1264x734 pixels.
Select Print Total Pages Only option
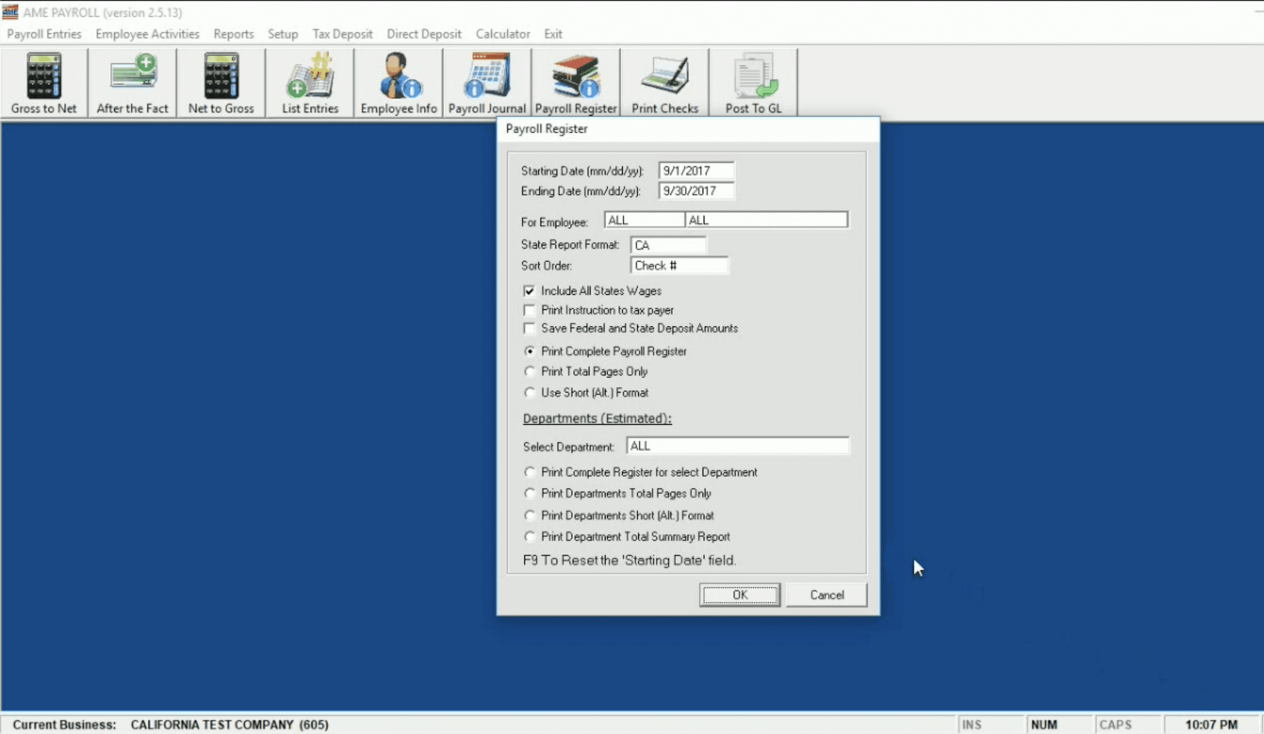tap(530, 372)
